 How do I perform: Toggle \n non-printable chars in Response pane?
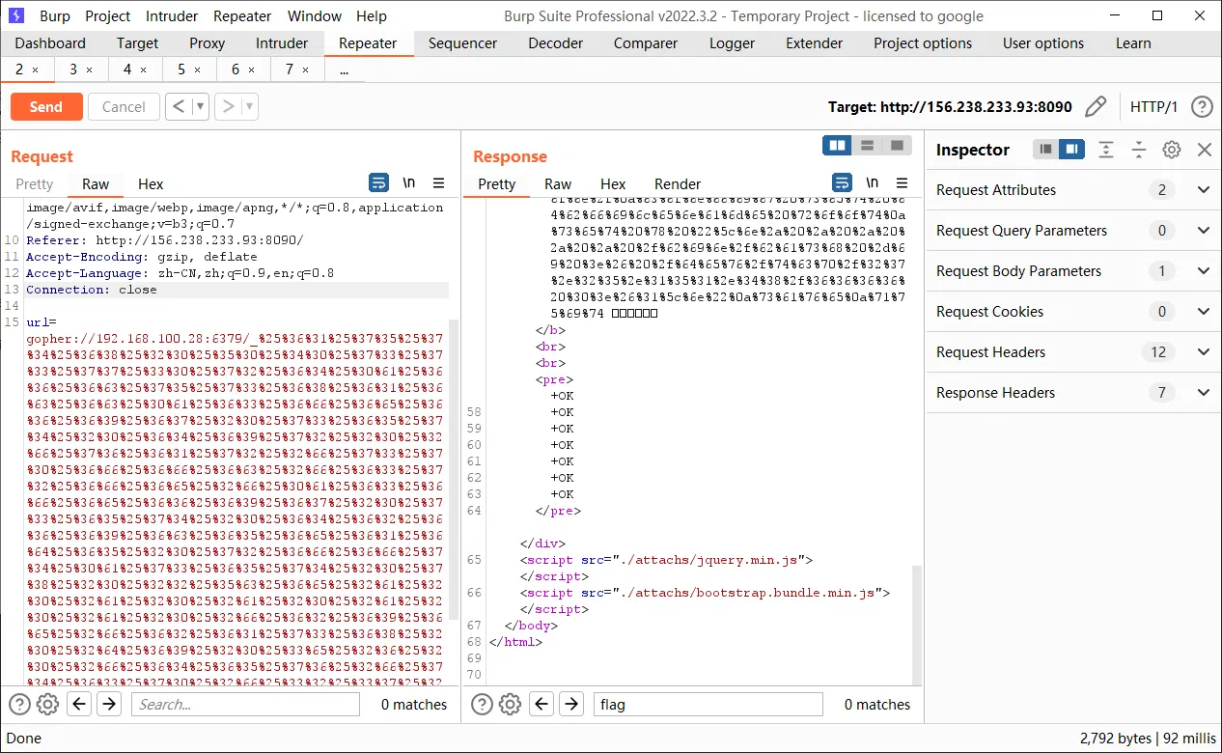[x=872, y=182]
